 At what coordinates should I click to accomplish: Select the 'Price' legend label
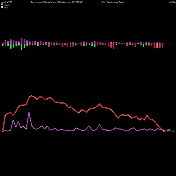pos(6,8)
